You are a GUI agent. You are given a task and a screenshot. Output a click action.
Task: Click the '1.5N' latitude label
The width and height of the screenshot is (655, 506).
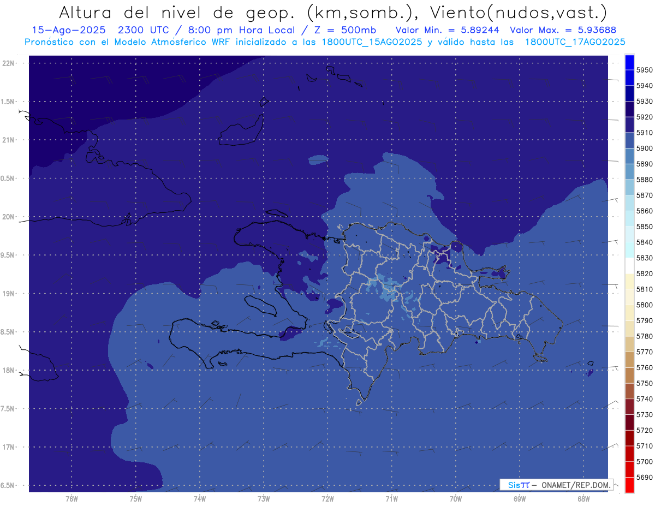[8, 102]
